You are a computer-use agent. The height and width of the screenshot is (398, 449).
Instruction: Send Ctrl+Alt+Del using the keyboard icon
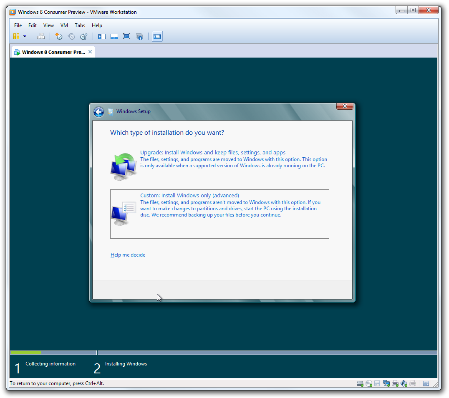(41, 36)
